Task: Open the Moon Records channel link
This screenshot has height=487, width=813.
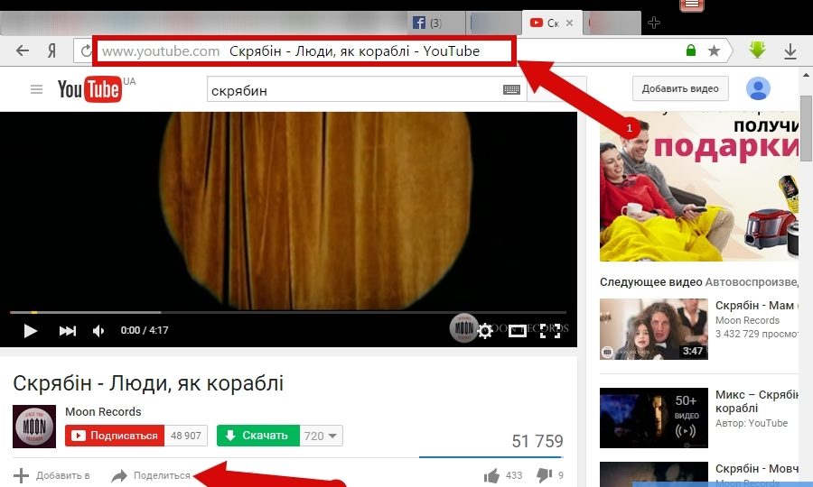Action: [x=103, y=411]
